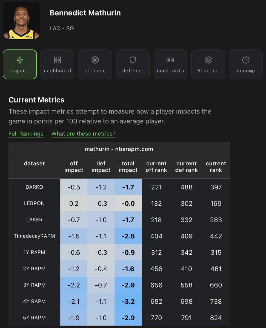Click the 'What are these metrics?' link

click(x=83, y=134)
